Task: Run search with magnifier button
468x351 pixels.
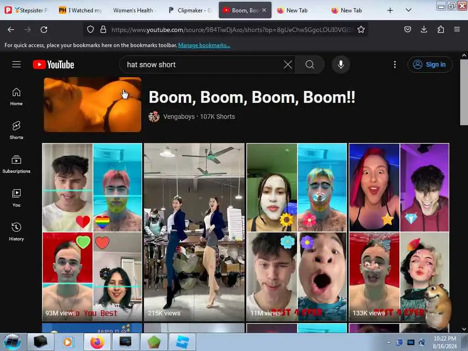Action: [310, 64]
